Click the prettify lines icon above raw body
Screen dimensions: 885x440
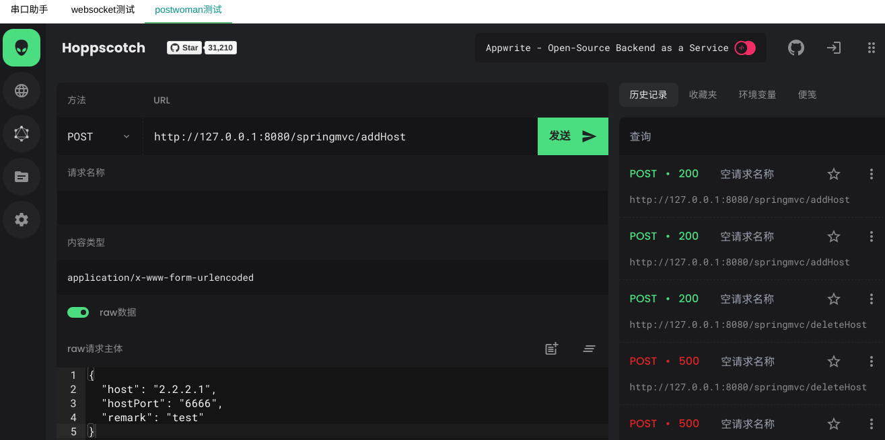[590, 349]
